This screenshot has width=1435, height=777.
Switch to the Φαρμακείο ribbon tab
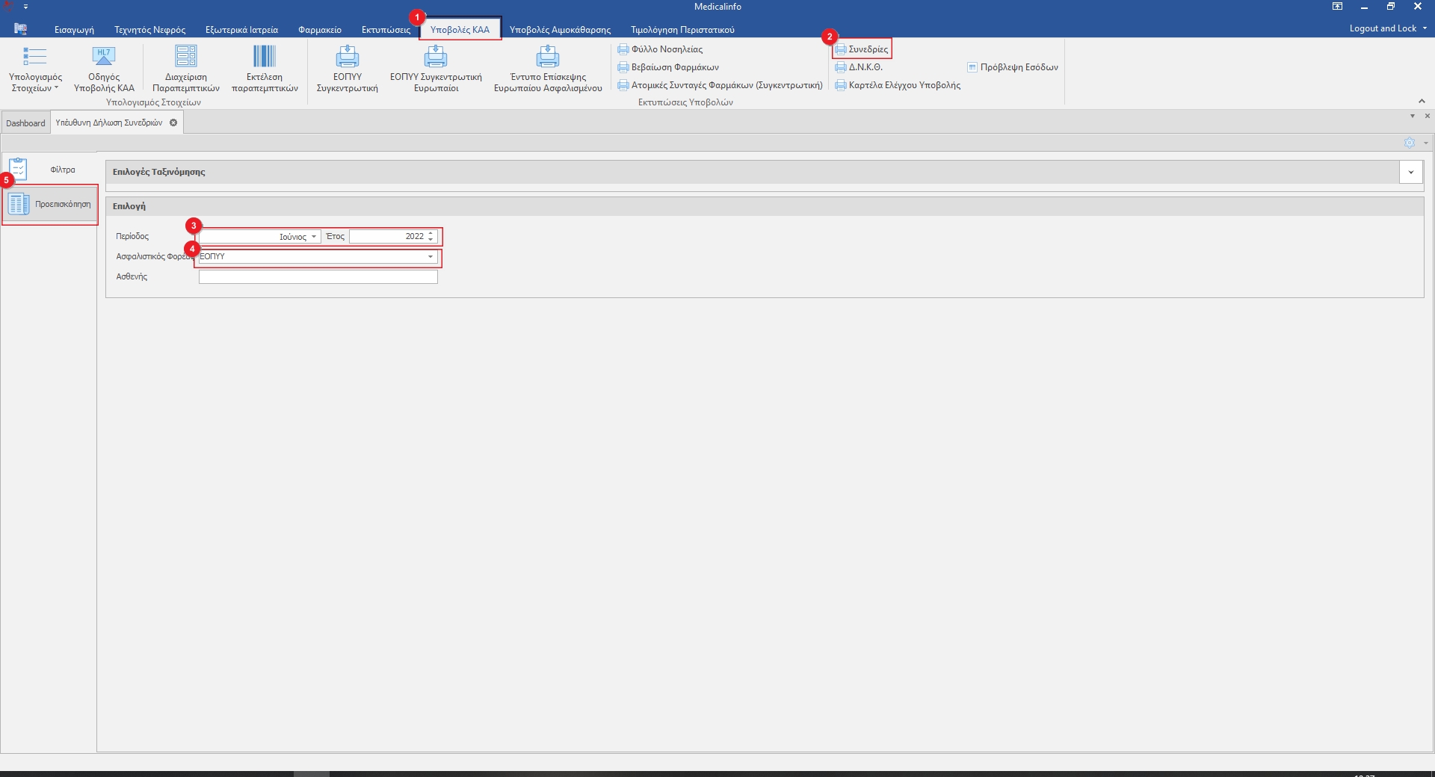pos(319,30)
